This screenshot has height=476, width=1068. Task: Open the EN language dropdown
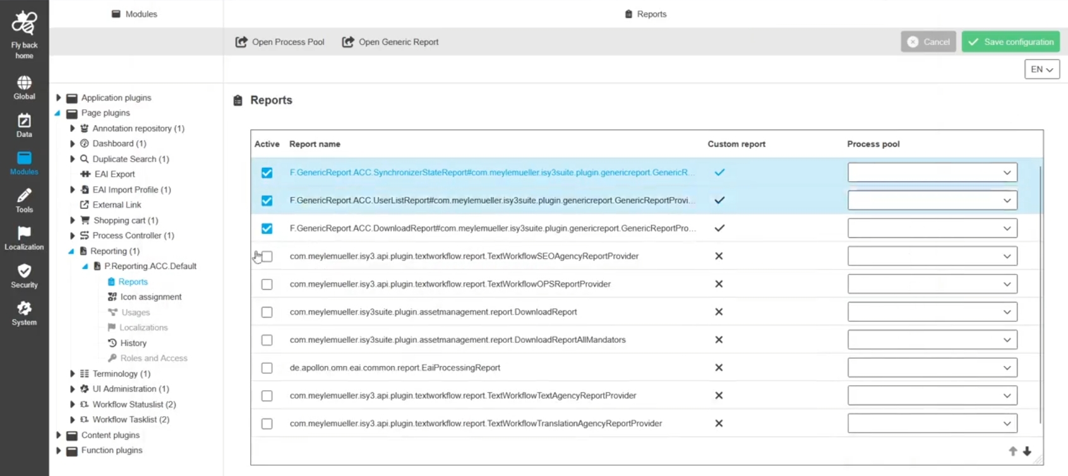pos(1041,69)
